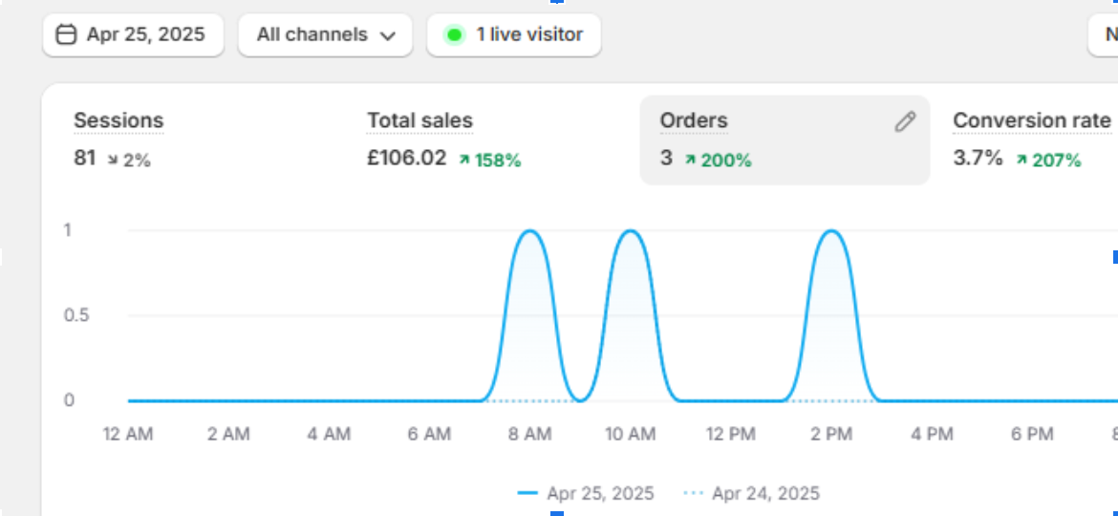
Task: Toggle the Apr 25, 2025 series legend label
Action: coord(600,494)
